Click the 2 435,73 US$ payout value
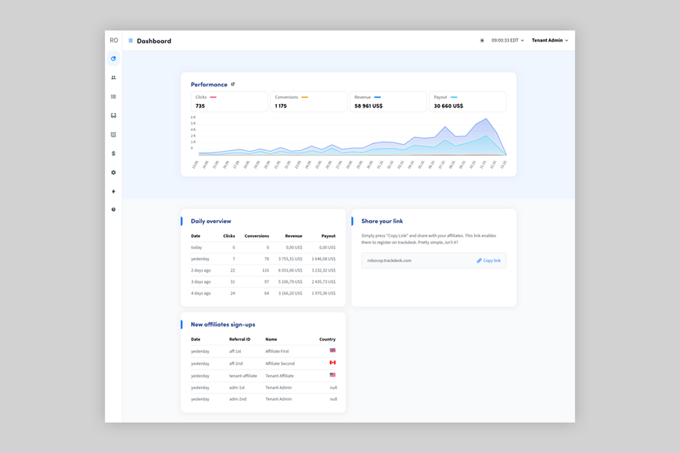 tap(324, 282)
